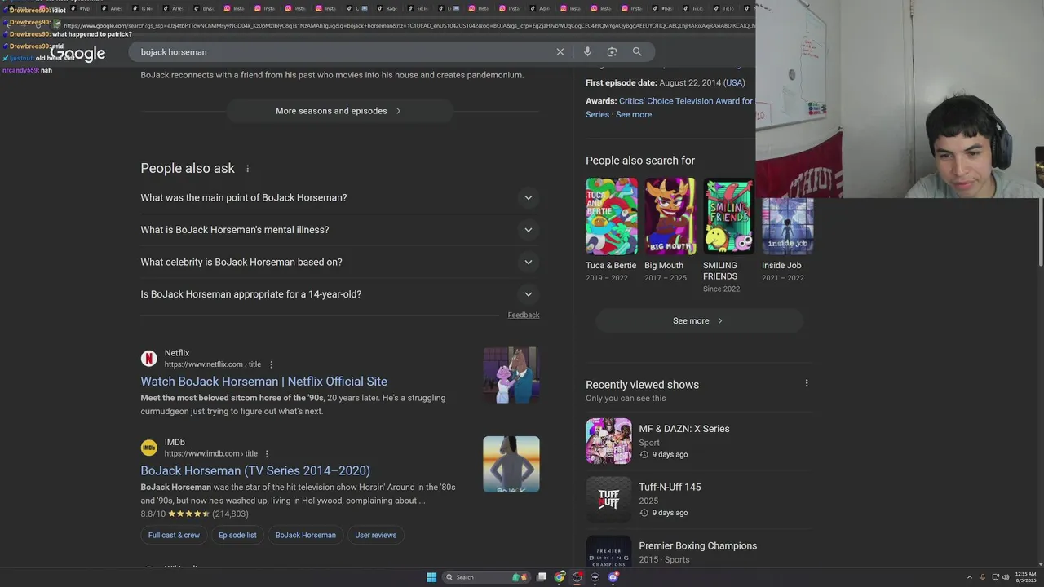Open the three-dot menu beside the Netflix result
Image resolution: width=1044 pixels, height=587 pixels.
pos(271,364)
